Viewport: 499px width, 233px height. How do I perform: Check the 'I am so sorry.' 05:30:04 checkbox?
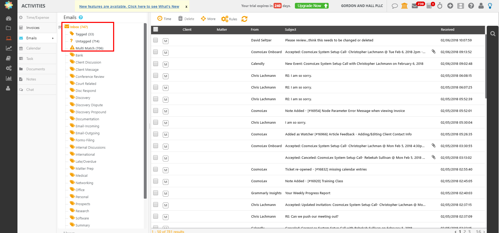point(155,122)
